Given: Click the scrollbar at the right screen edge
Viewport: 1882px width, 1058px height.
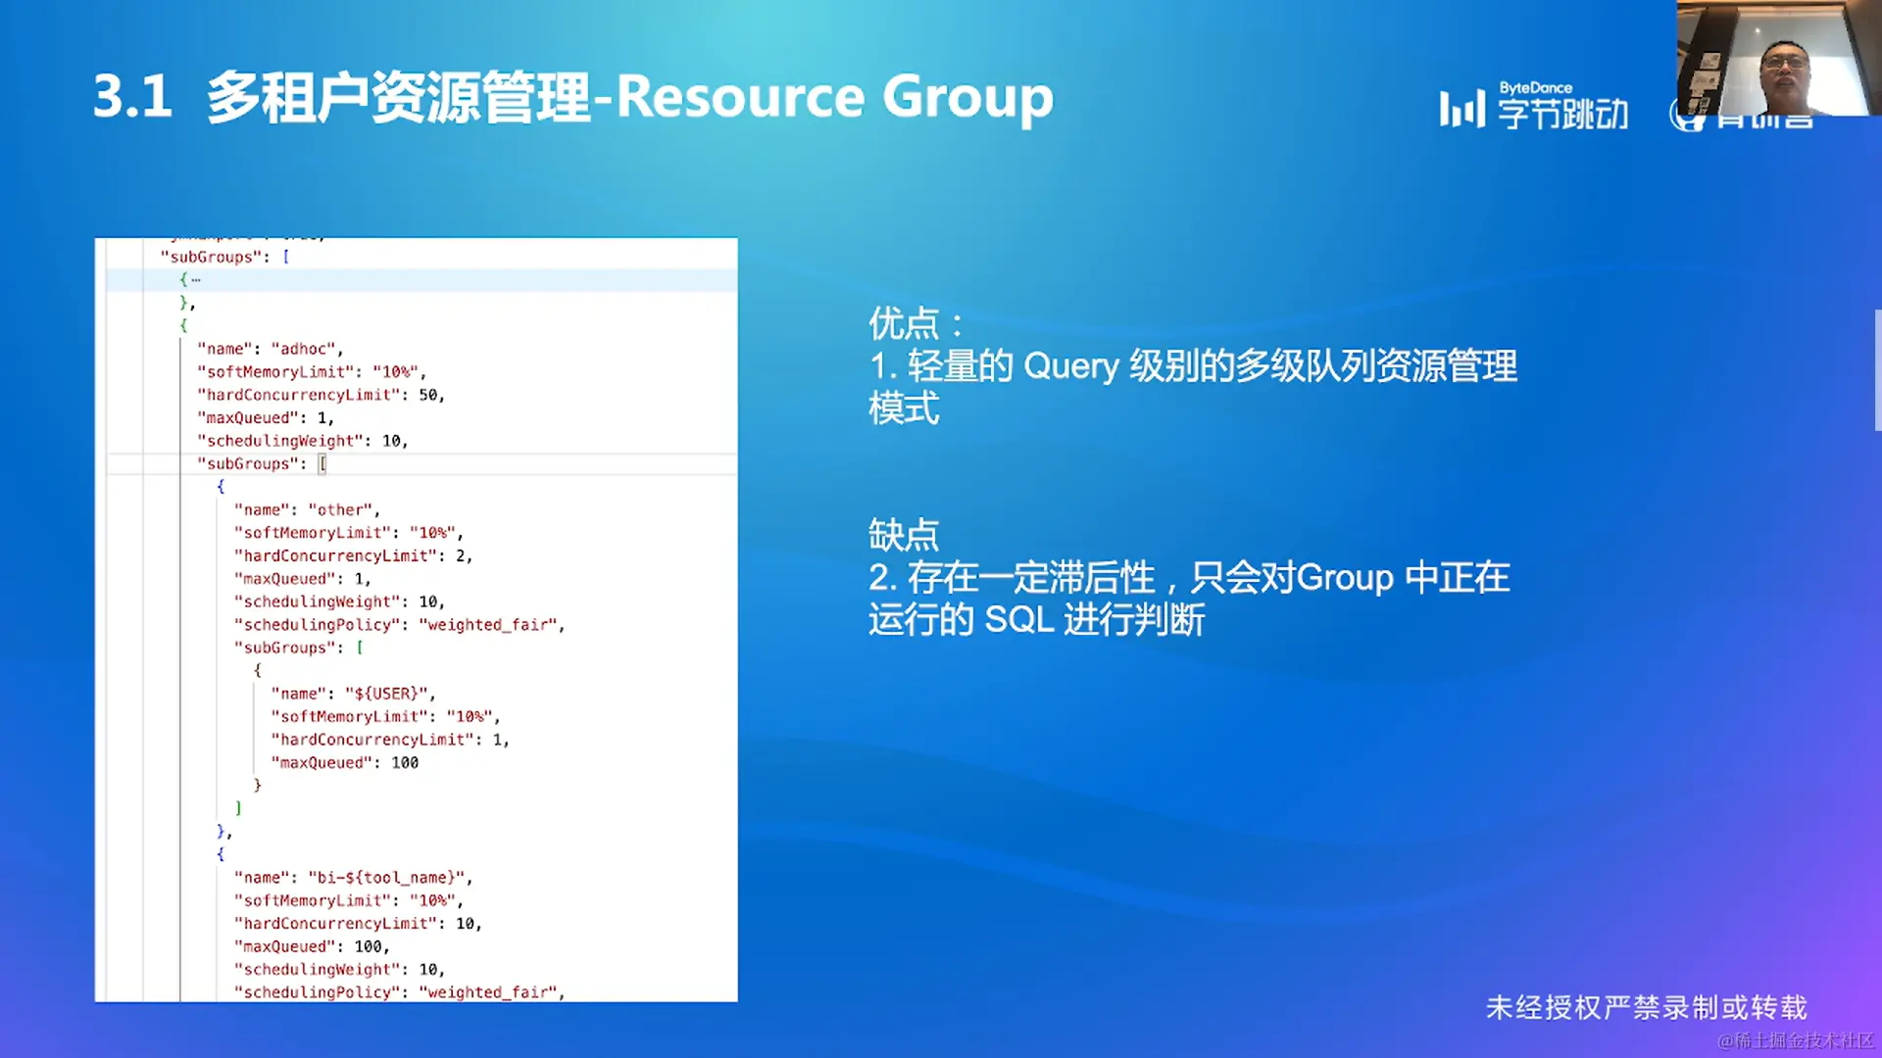Looking at the screenshot, I should tap(1876, 370).
